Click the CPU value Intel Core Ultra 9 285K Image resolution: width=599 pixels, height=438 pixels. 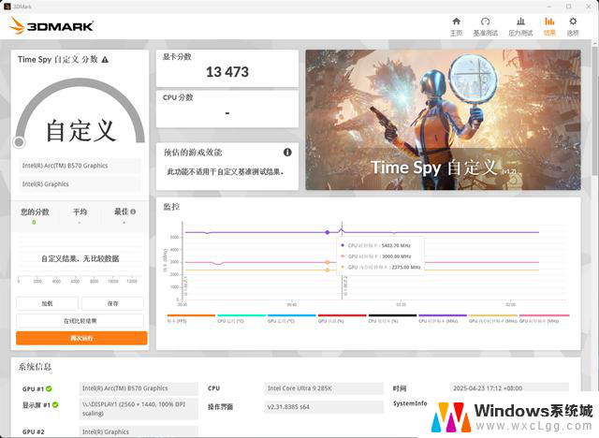click(324, 388)
